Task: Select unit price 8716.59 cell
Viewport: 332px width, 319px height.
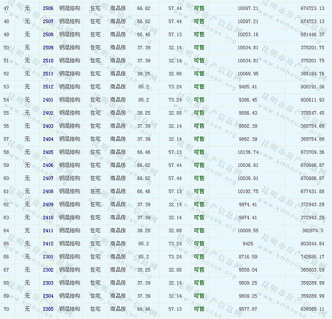Action: 248,257
